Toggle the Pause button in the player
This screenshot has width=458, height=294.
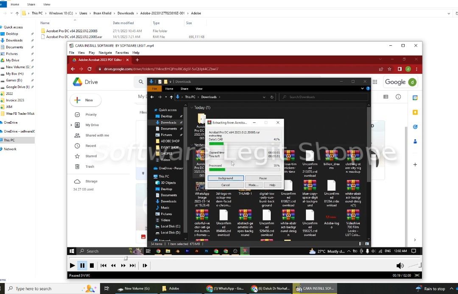(x=82, y=266)
